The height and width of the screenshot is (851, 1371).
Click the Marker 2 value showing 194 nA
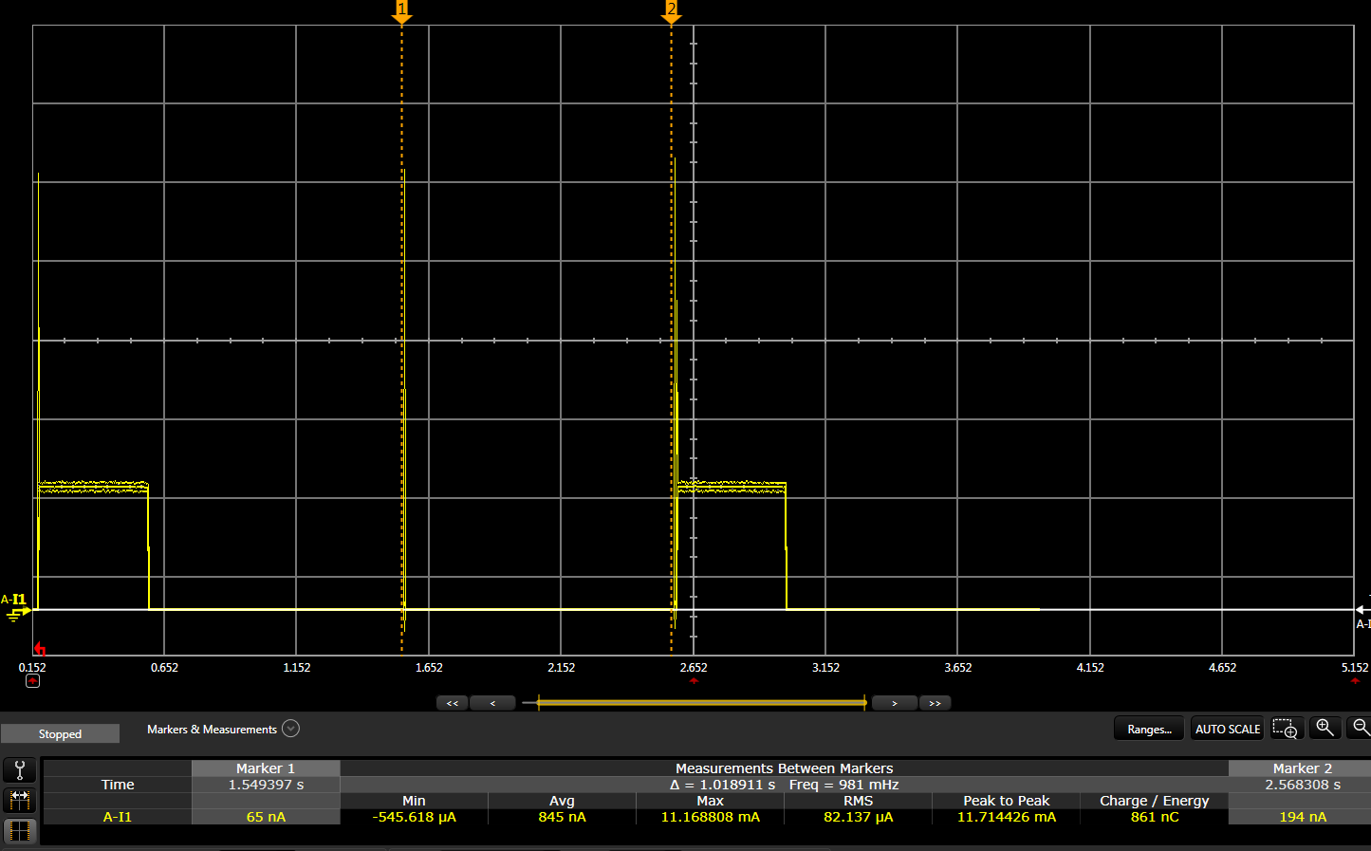(x=1302, y=816)
